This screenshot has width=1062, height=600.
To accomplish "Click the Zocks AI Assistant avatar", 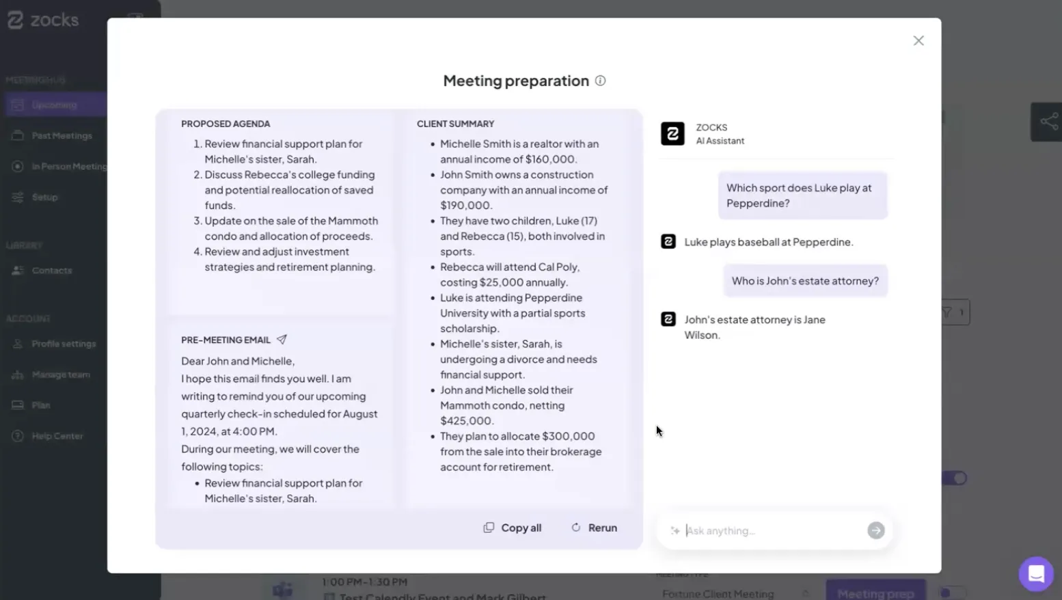I will click(x=672, y=133).
